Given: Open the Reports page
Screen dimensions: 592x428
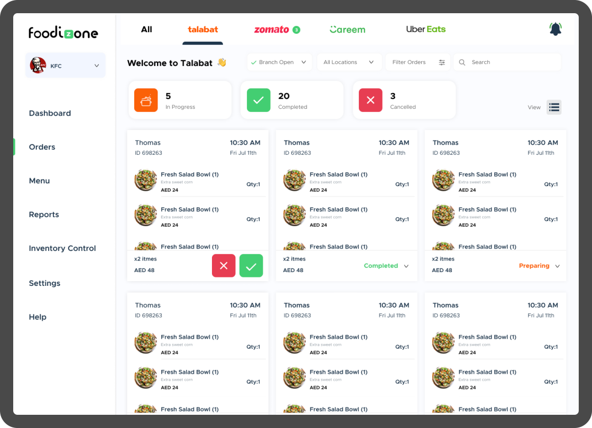Looking at the screenshot, I should coord(44,215).
